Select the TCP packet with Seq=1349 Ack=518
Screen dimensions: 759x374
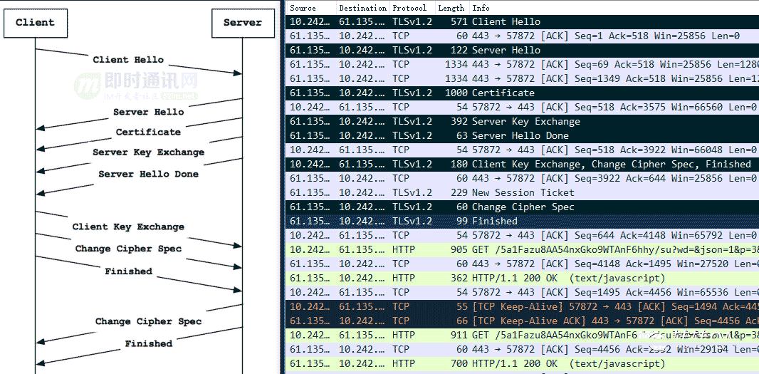(x=523, y=78)
